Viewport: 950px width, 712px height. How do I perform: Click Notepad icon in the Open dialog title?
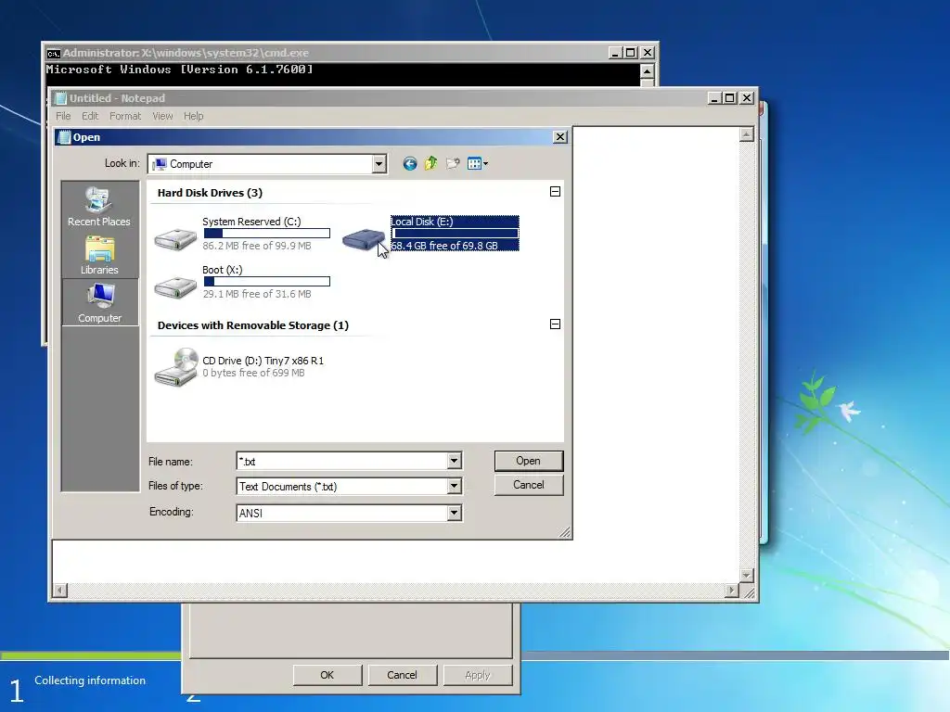pos(64,137)
